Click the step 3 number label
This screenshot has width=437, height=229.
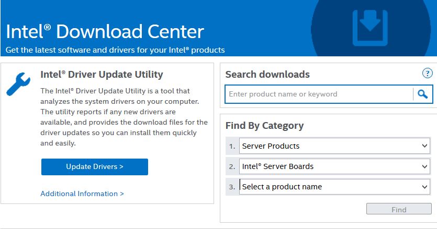pyautogui.click(x=232, y=187)
